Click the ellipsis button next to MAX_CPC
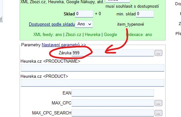 [158, 103]
